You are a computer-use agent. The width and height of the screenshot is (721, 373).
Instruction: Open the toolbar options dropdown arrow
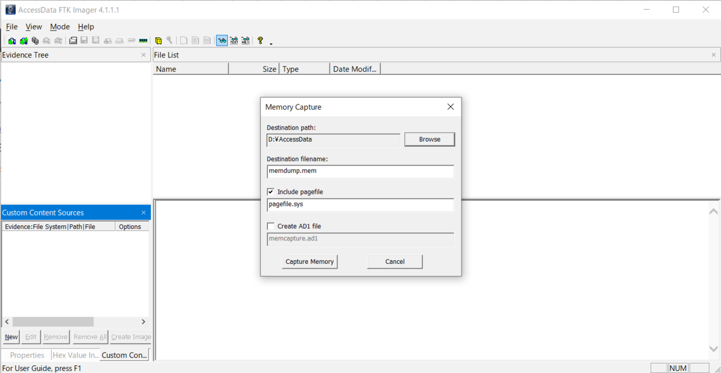pyautogui.click(x=271, y=43)
